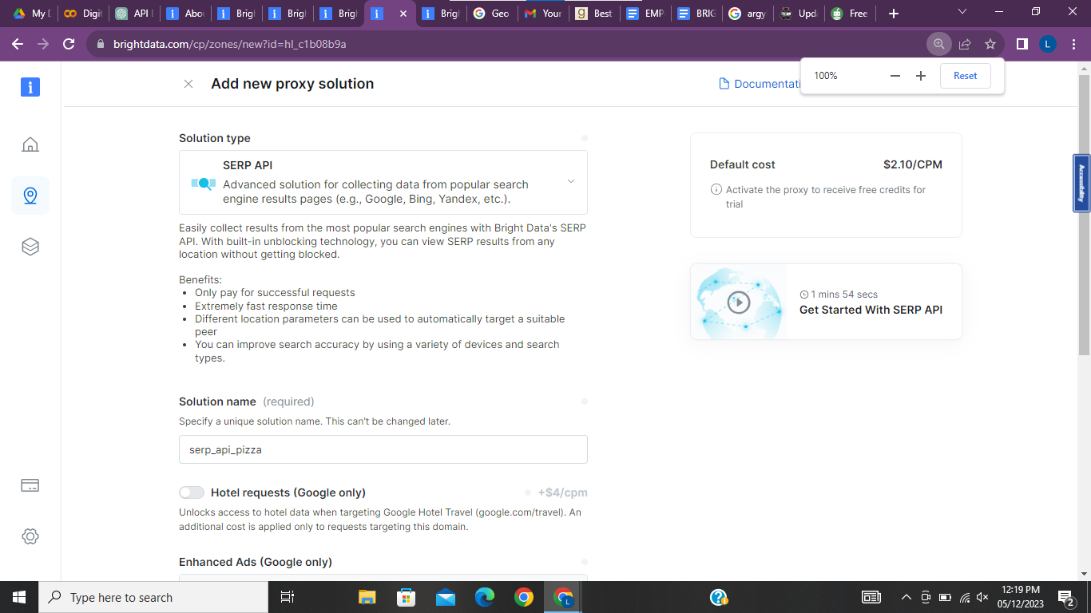Open the Mail app from taskbar
This screenshot has height=613, width=1091.
tap(445, 597)
